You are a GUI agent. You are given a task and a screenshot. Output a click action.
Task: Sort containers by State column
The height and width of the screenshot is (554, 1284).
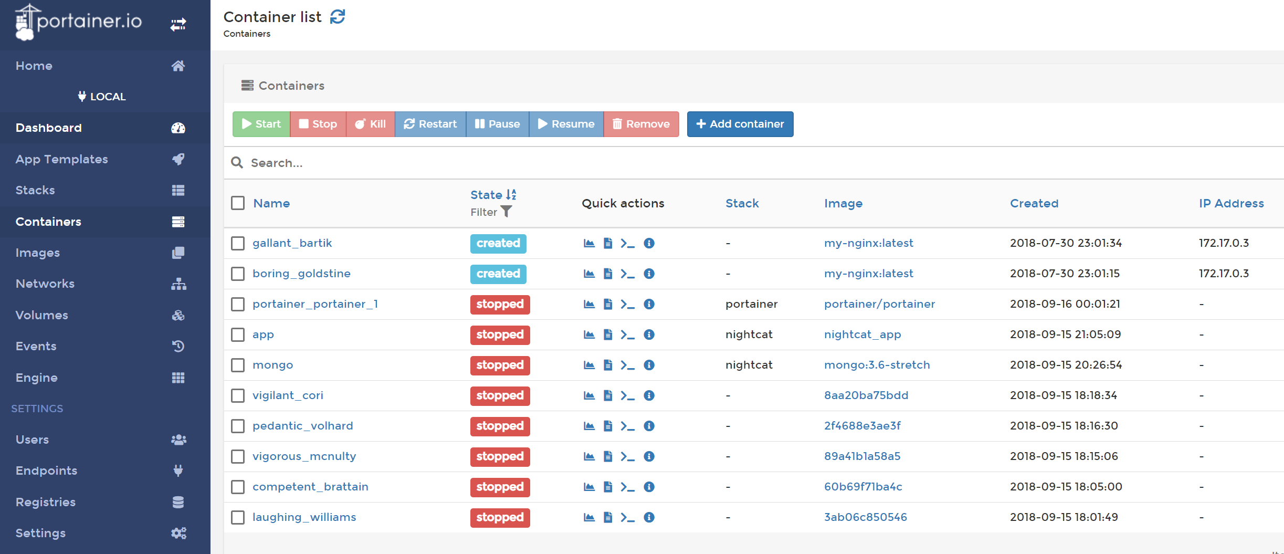pos(486,195)
